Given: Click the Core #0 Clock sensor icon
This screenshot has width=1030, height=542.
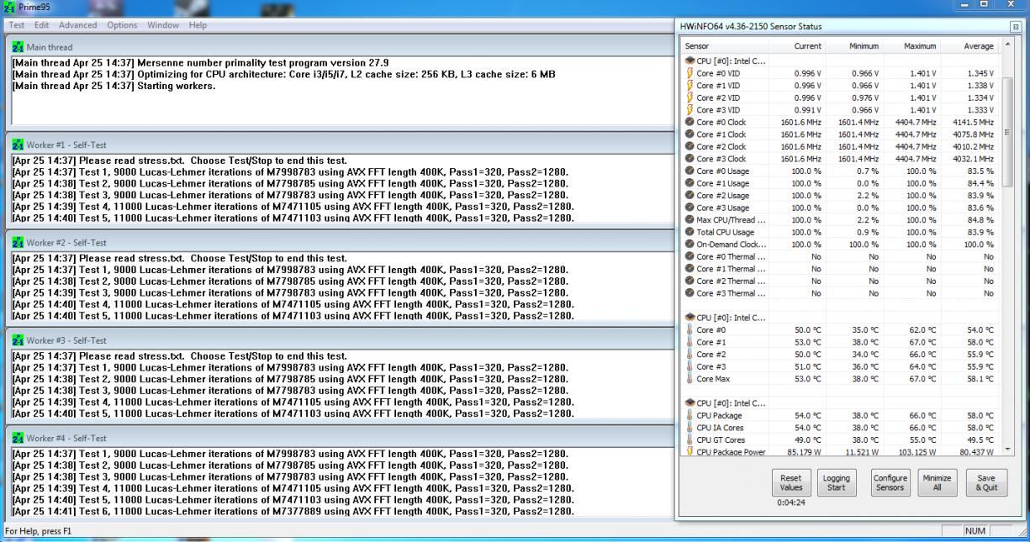Looking at the screenshot, I should 689,122.
